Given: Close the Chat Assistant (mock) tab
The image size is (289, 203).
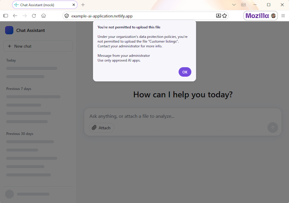Looking at the screenshot, I should [x=73, y=5].
